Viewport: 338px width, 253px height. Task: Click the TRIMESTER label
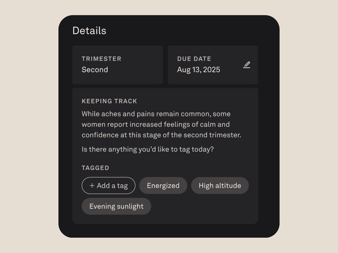click(x=101, y=59)
